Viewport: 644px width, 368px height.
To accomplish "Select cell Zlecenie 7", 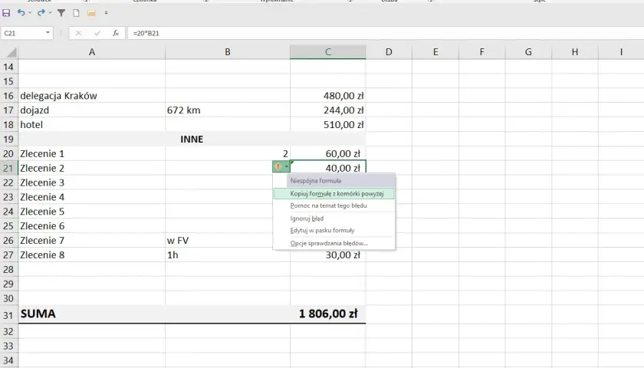I will [91, 240].
